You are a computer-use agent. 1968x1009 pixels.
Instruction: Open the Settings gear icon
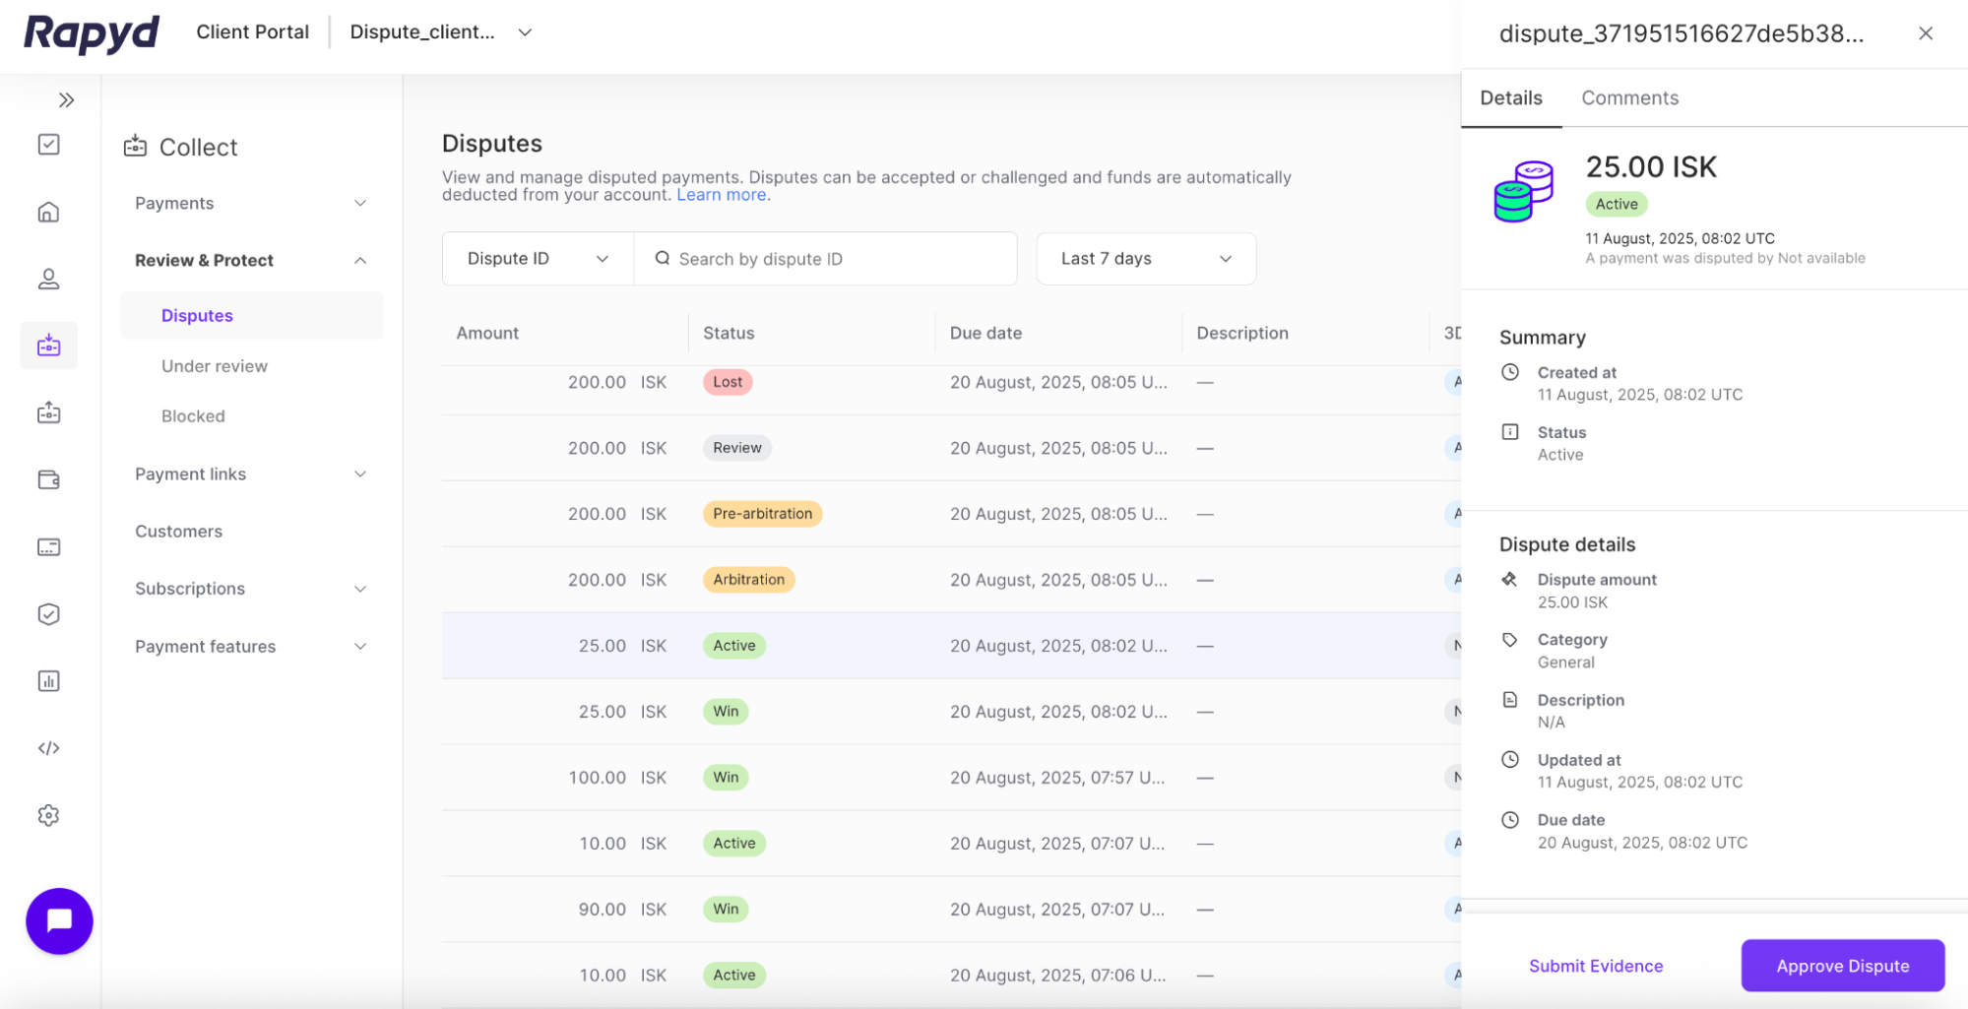click(48, 815)
